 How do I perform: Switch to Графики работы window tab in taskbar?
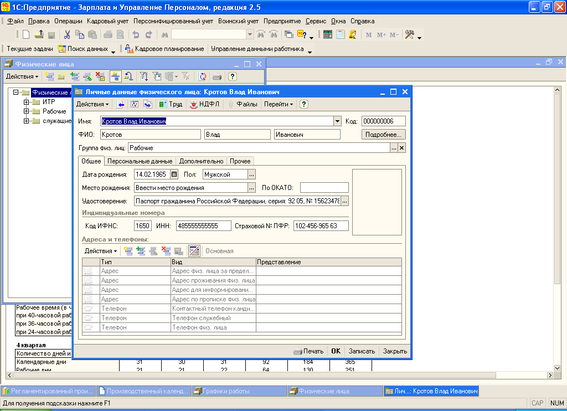[x=240, y=391]
